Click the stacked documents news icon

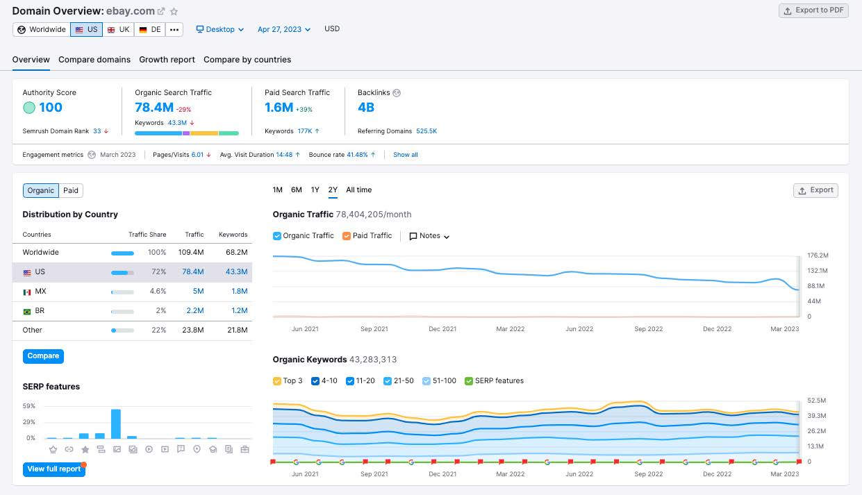point(229,449)
